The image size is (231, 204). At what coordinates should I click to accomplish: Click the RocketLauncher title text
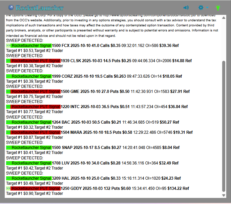tap(40, 8)
